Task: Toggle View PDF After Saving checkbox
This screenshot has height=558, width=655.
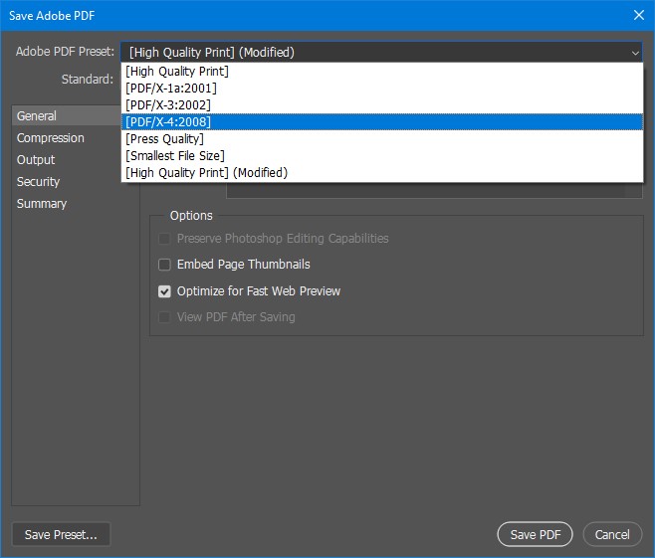Action: [x=164, y=317]
